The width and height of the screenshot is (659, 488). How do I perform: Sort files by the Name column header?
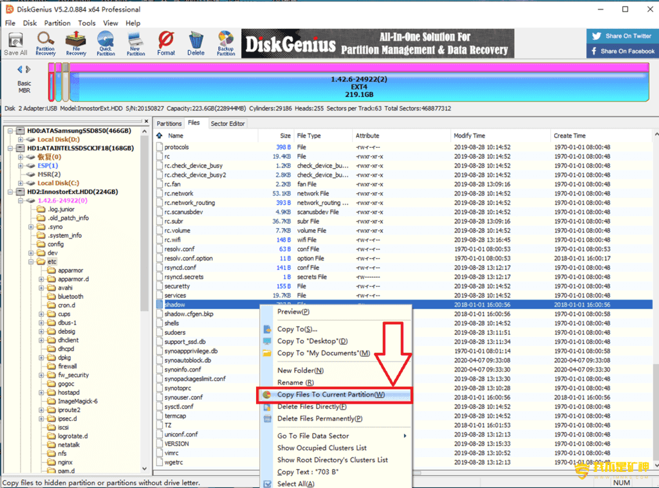pos(175,136)
